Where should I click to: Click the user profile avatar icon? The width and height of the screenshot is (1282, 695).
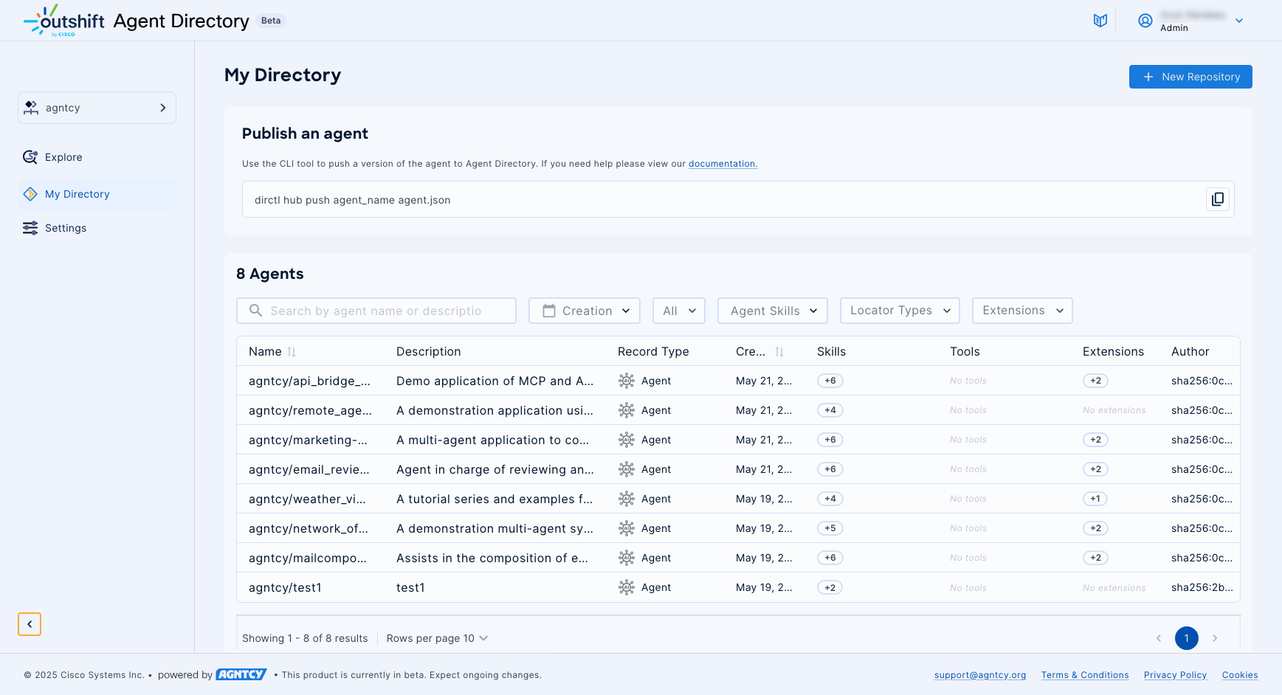click(1145, 21)
